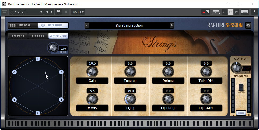Click Rectify value 5.5

92,91
